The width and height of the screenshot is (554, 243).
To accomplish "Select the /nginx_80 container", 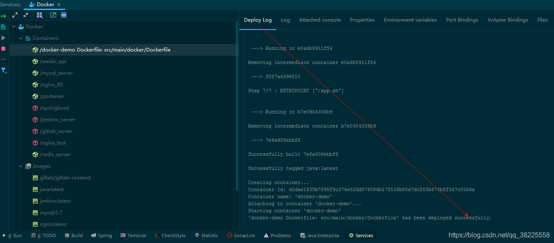I will tap(51, 85).
